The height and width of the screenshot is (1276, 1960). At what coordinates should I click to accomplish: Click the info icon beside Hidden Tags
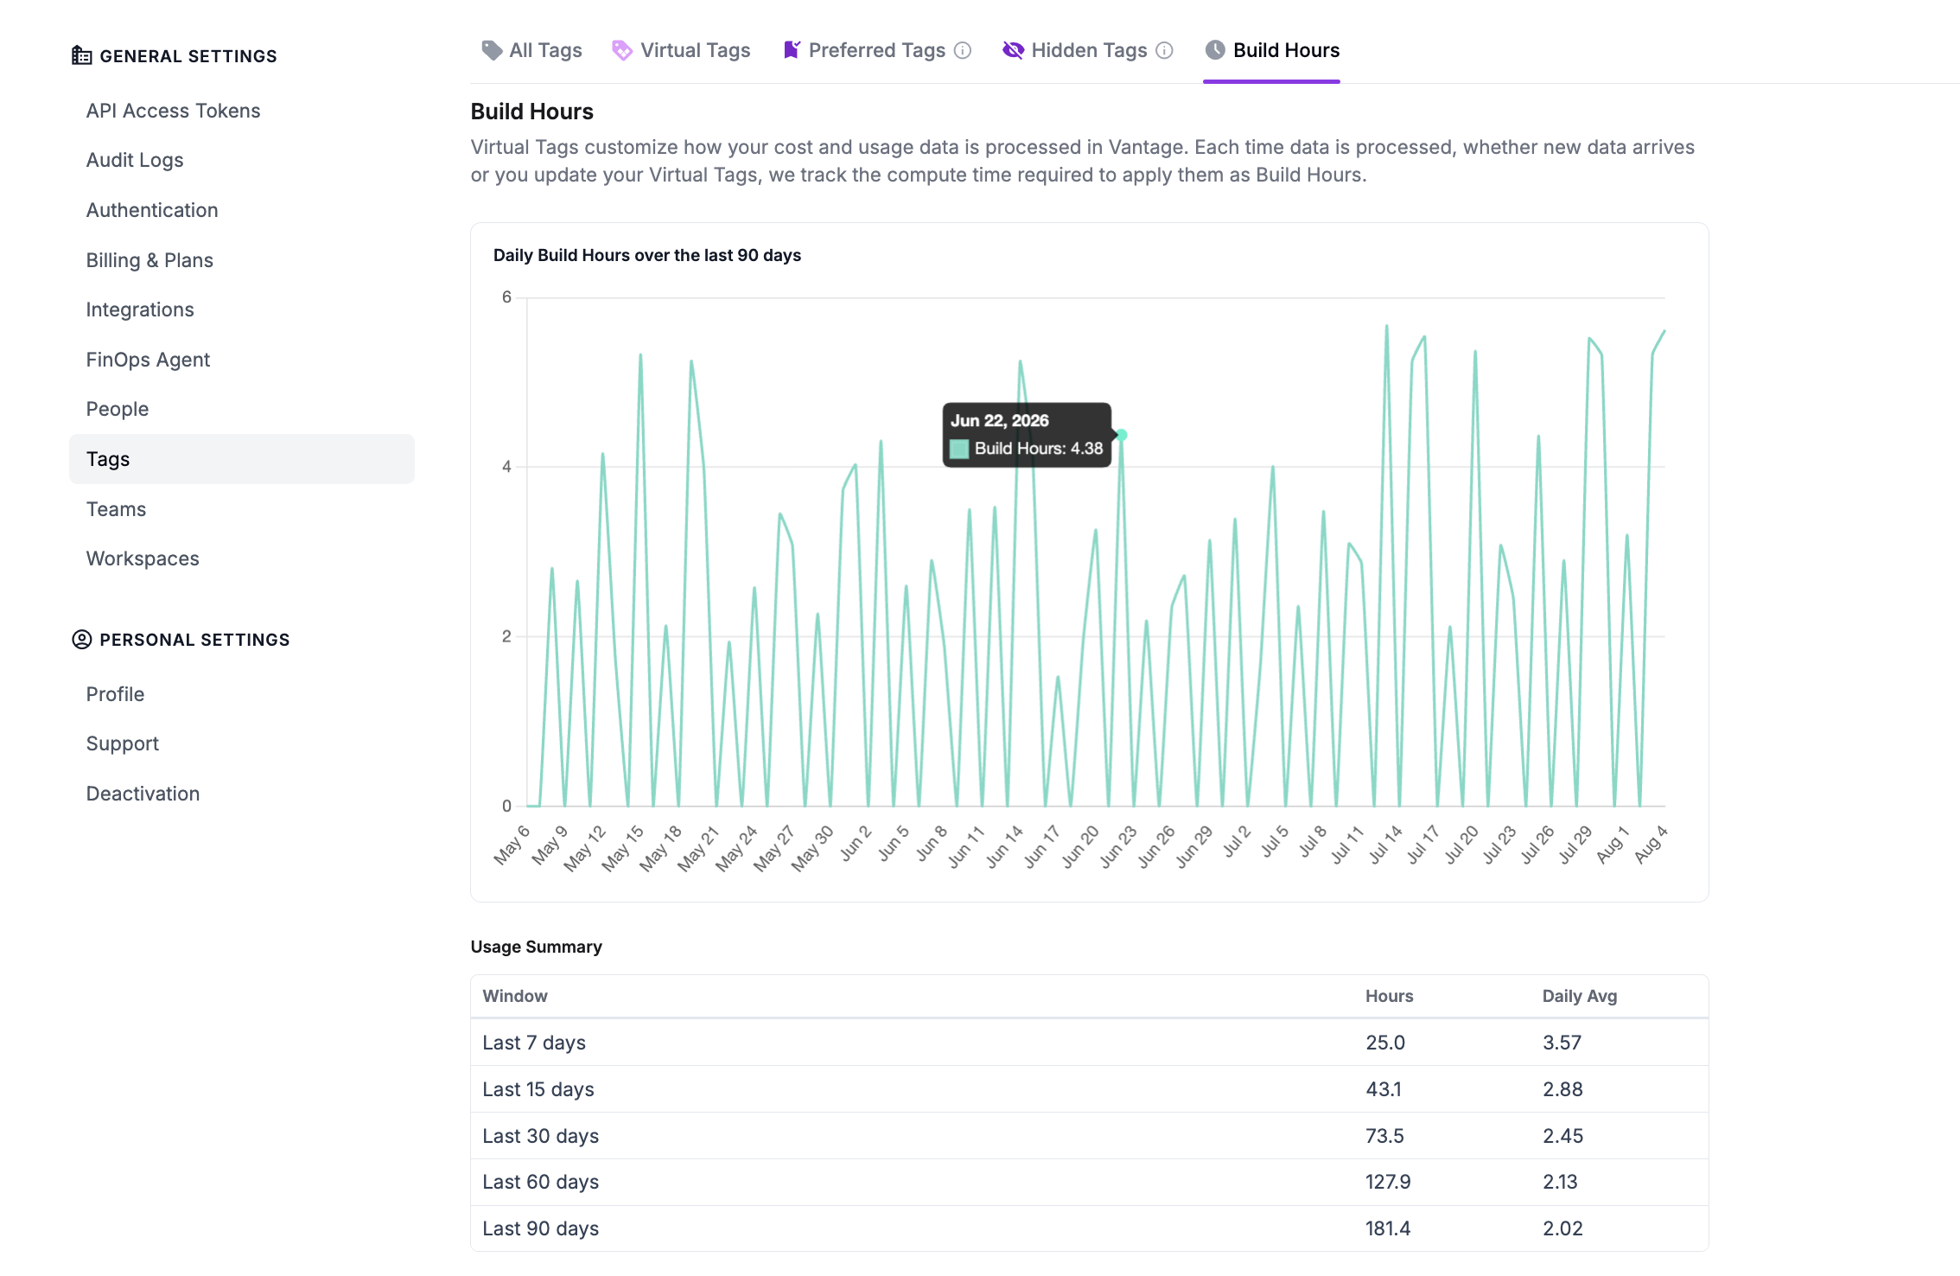pos(1165,50)
